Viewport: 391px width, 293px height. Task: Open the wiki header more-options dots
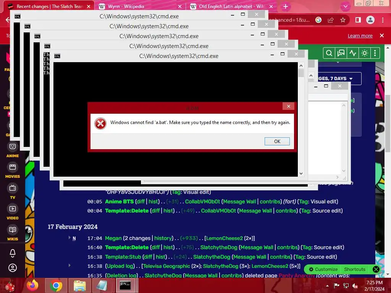point(375,53)
